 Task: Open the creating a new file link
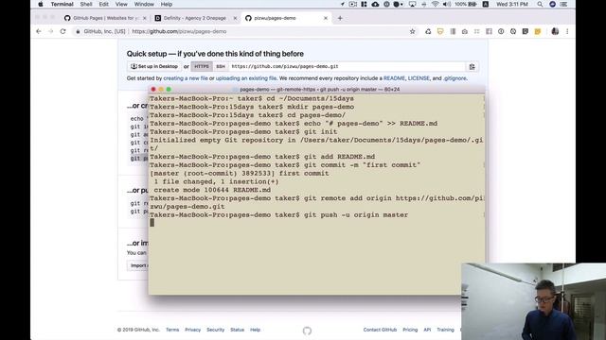coord(186,78)
